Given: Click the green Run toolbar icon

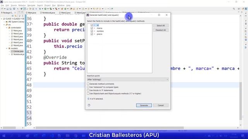Looking at the screenshot, I should (x=45, y=9).
